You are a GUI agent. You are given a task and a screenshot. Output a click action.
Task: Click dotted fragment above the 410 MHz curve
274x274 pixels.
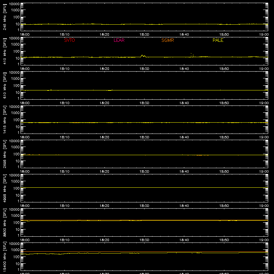coord(192,55)
